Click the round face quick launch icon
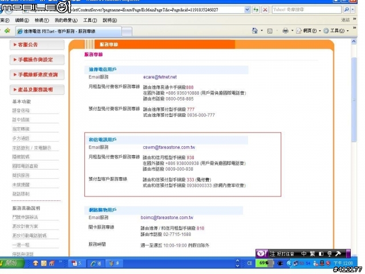365x274 pixels. [35, 263]
